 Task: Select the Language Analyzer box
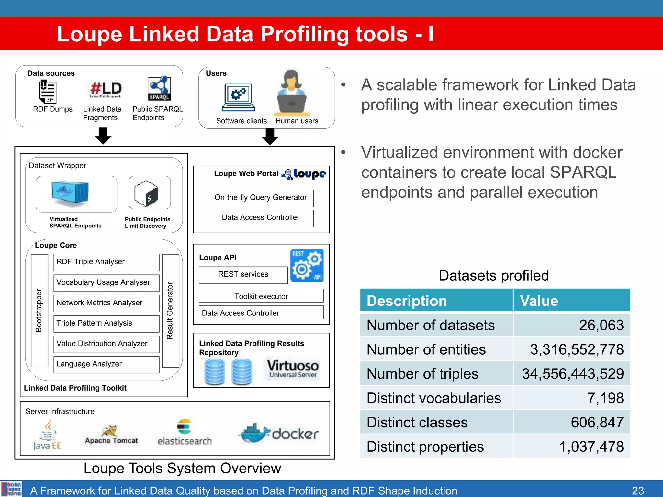[x=107, y=365]
